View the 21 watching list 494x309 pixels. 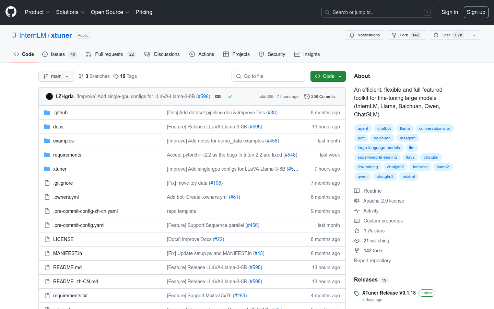pos(372,241)
